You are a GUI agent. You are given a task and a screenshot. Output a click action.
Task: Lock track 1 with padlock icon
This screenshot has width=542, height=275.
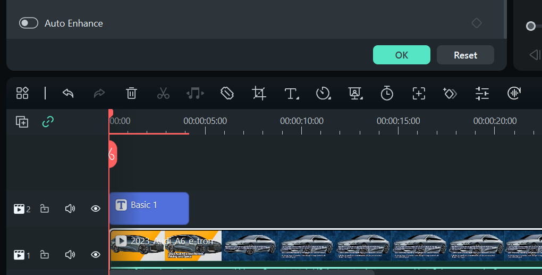coord(45,255)
